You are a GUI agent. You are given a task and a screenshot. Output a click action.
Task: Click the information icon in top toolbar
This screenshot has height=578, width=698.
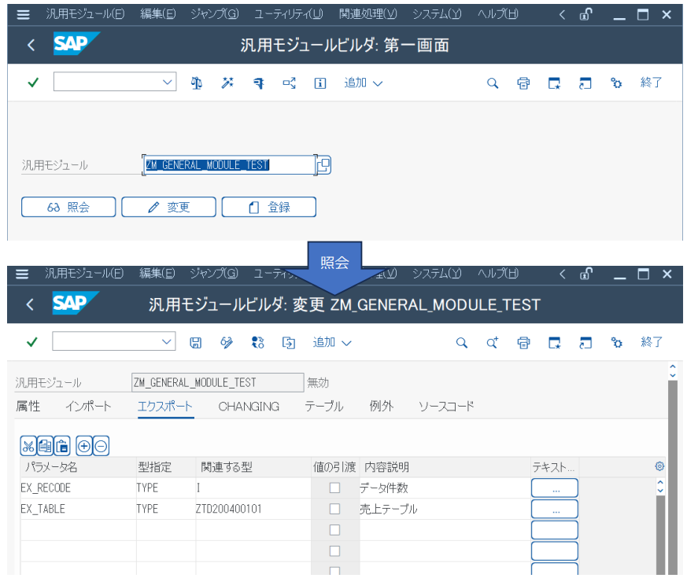tap(320, 83)
